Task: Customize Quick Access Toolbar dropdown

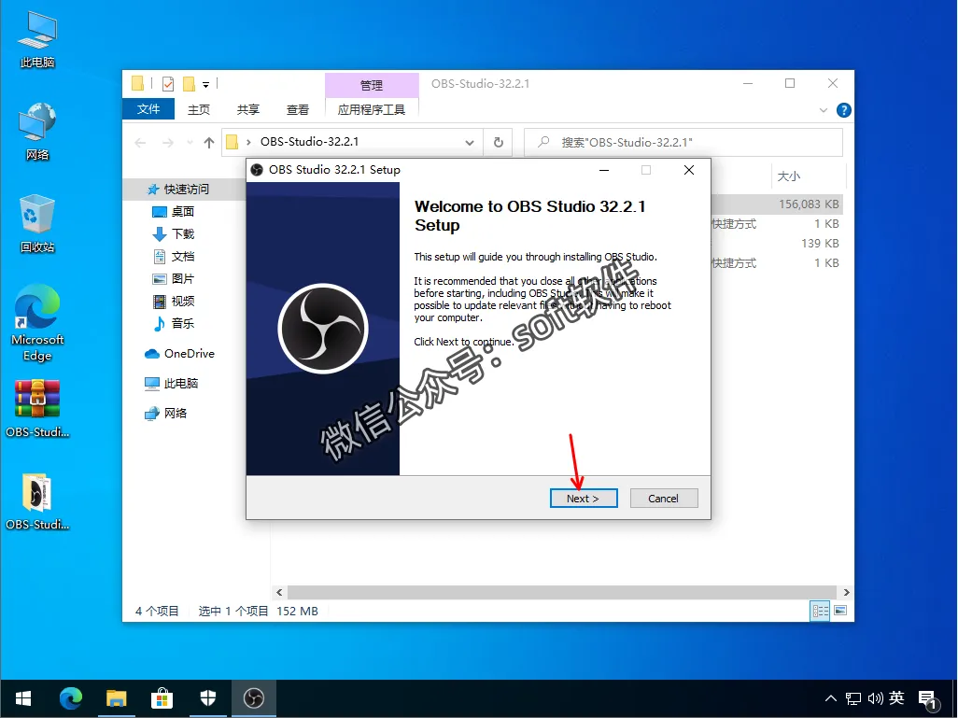Action: pyautogui.click(x=206, y=84)
